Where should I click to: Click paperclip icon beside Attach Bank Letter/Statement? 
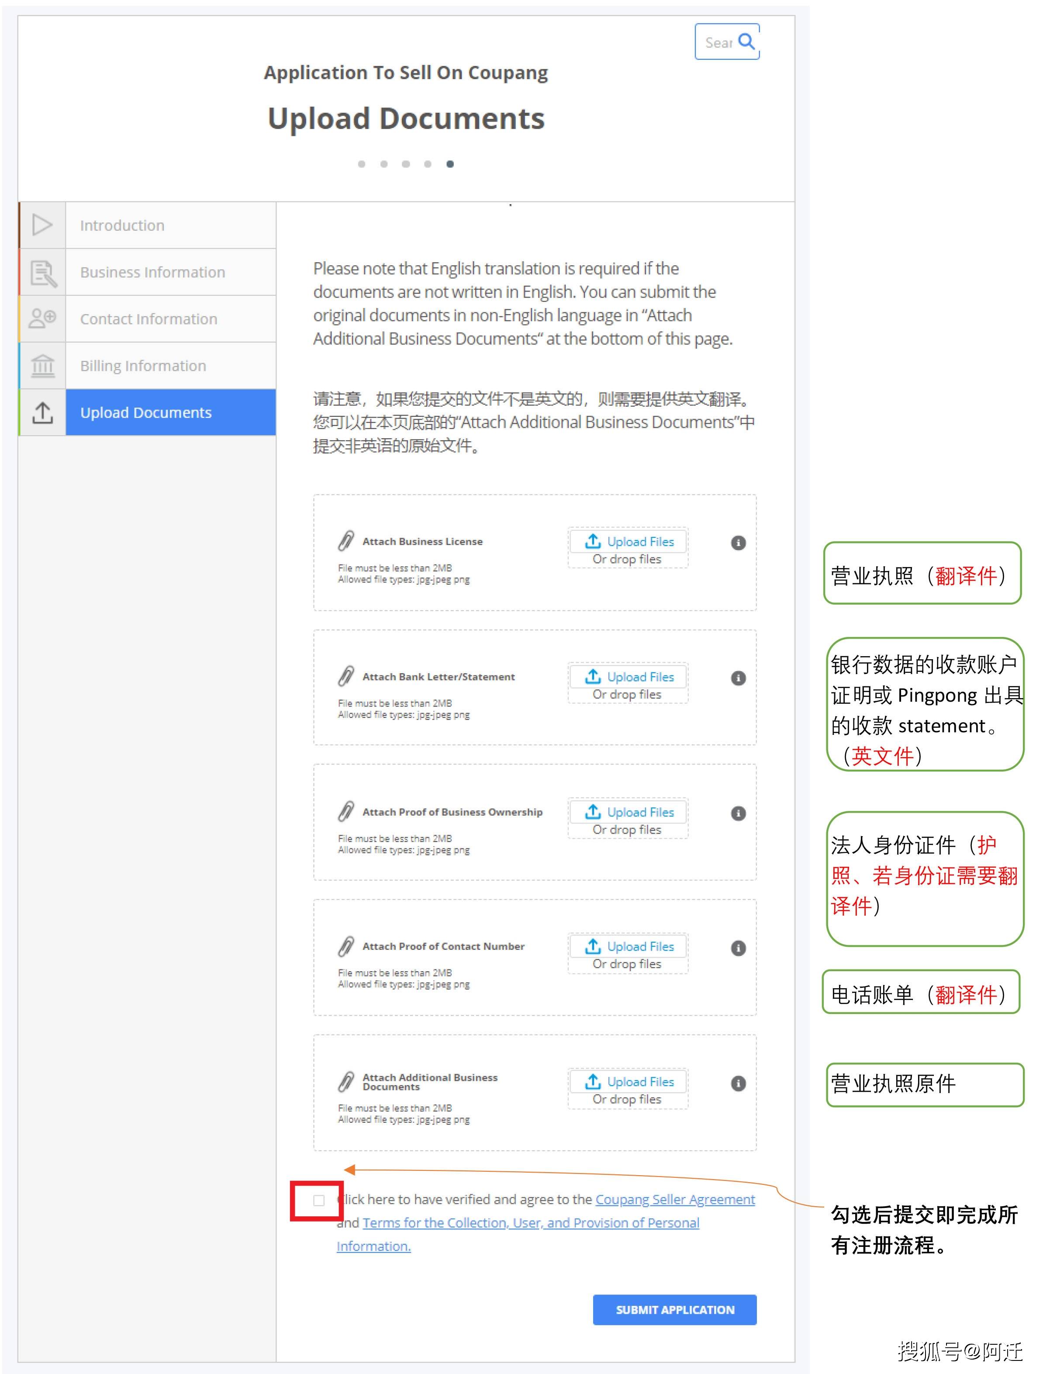(345, 676)
